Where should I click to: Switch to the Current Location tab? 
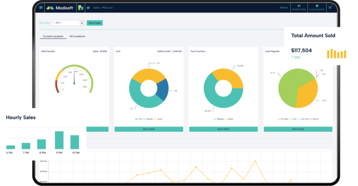53,36
